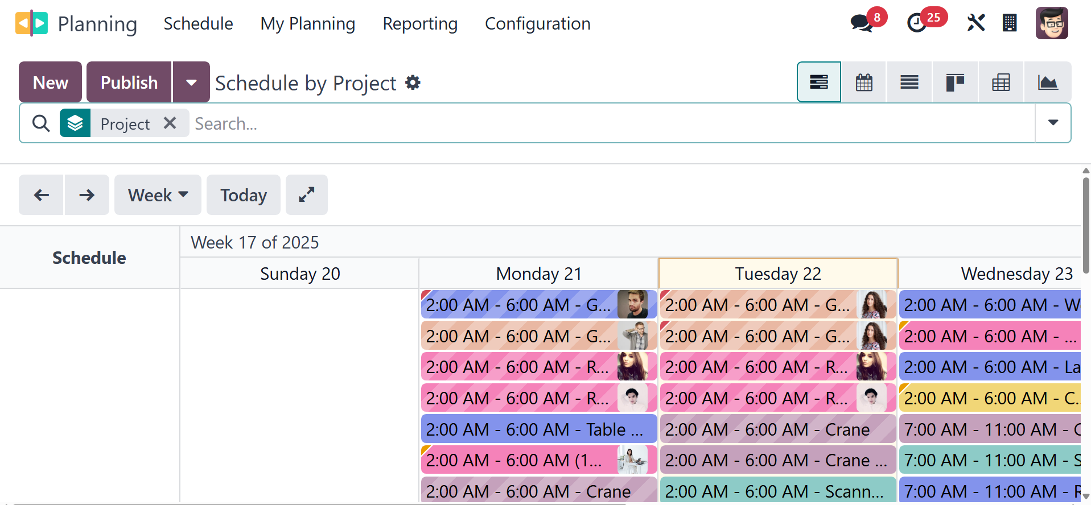Switch to pivot table view

click(x=1001, y=82)
